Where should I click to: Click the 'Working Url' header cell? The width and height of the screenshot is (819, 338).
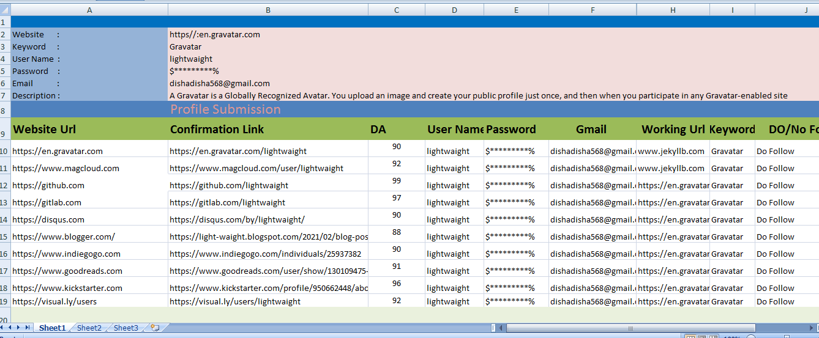pos(673,129)
